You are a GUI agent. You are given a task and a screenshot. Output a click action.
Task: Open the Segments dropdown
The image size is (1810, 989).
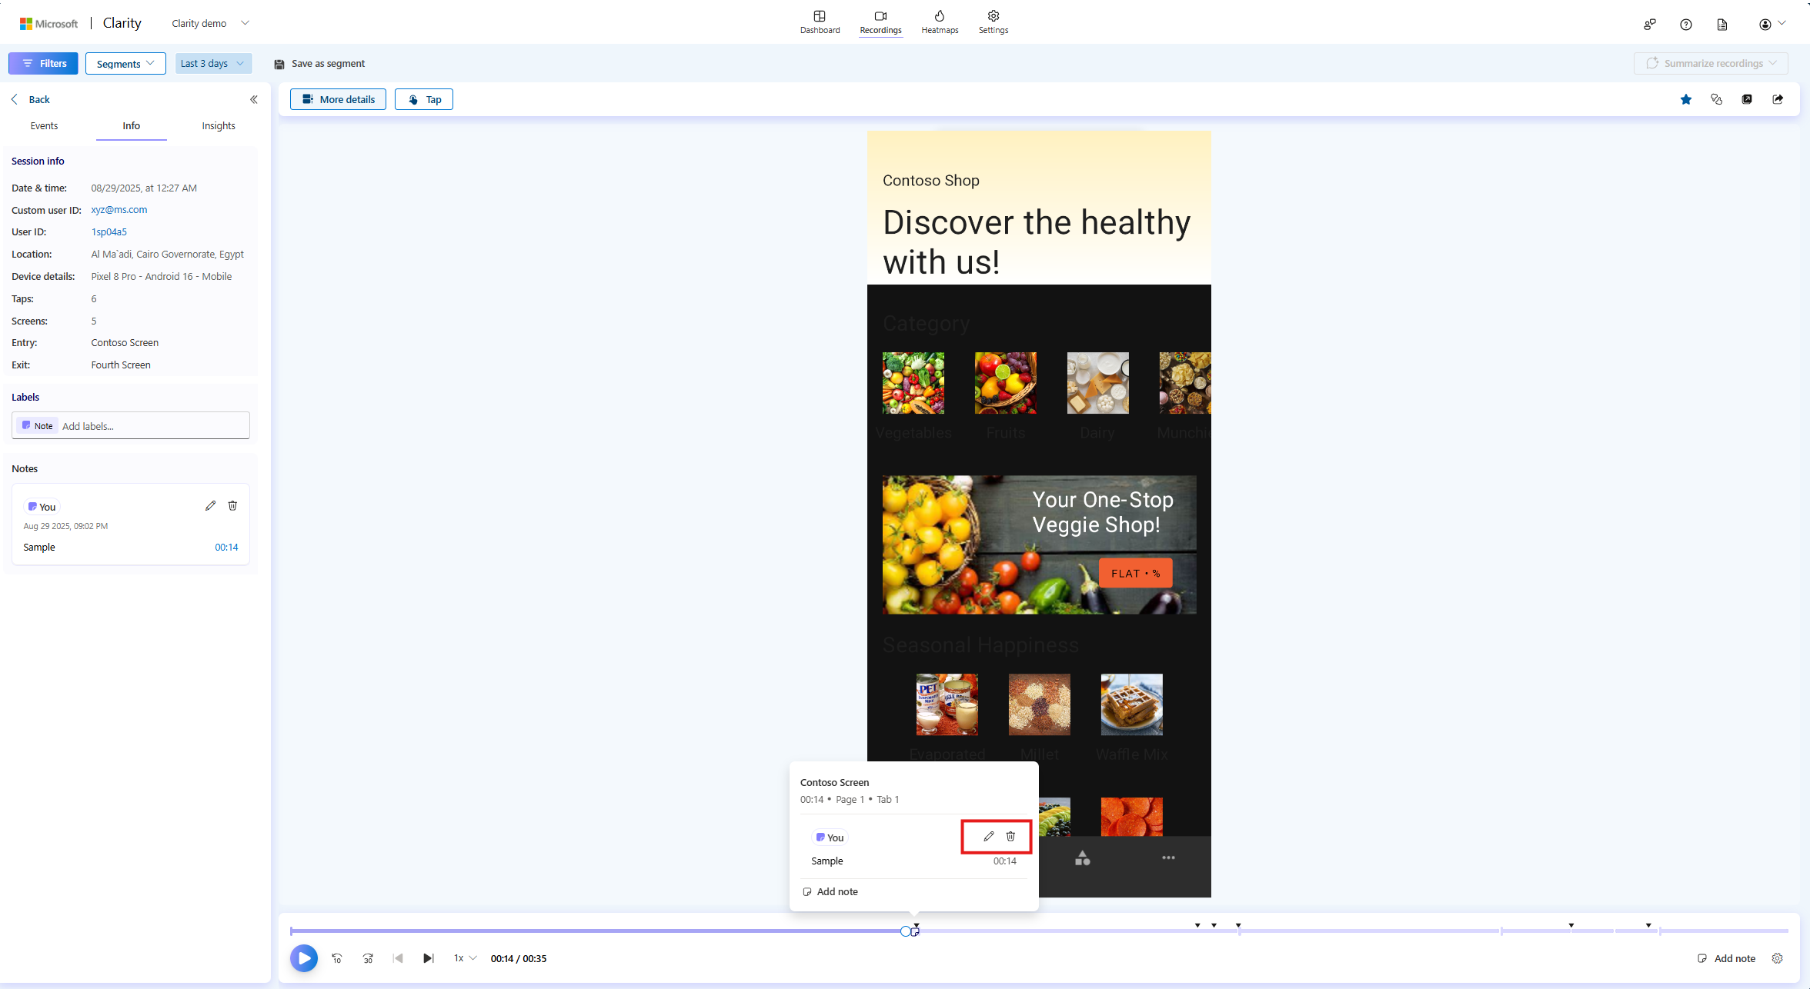(125, 63)
